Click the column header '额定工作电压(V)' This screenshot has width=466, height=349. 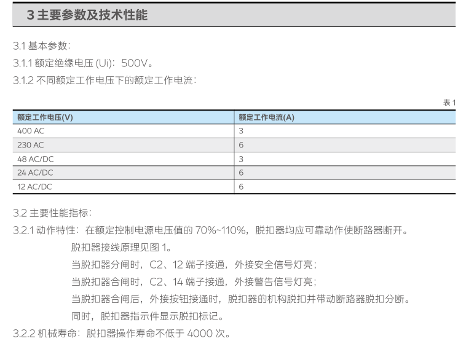pyautogui.click(x=45, y=117)
